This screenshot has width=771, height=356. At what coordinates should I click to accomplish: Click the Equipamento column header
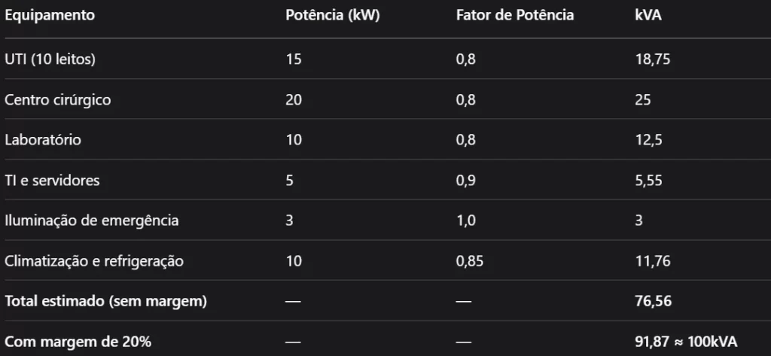click(50, 16)
